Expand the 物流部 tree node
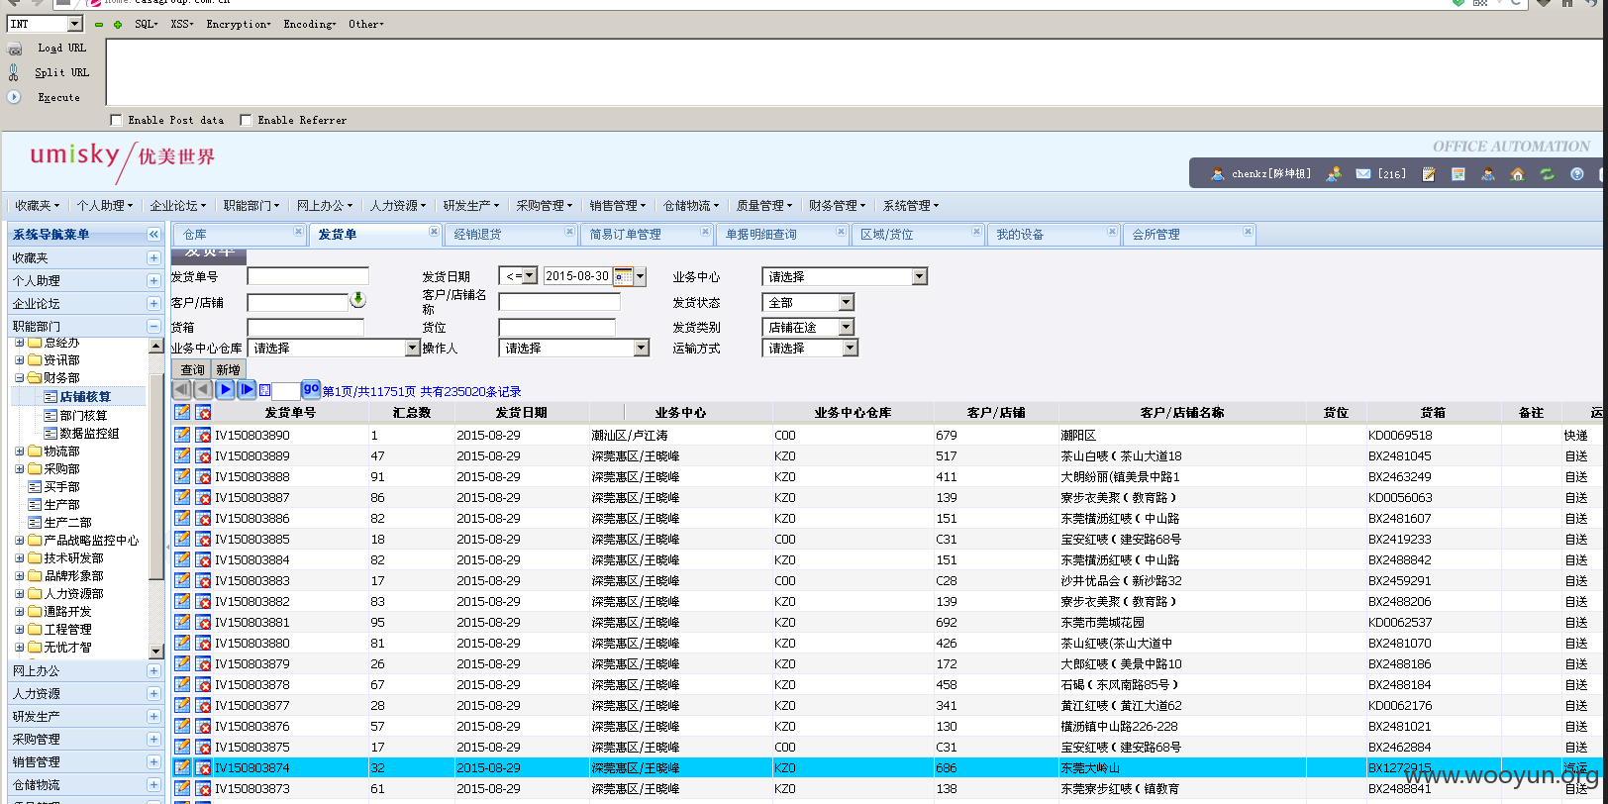1608x804 pixels. pyautogui.click(x=20, y=451)
